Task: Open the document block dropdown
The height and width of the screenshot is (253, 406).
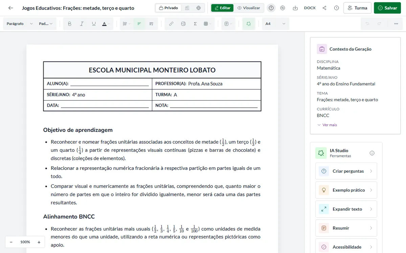Action: point(228,24)
